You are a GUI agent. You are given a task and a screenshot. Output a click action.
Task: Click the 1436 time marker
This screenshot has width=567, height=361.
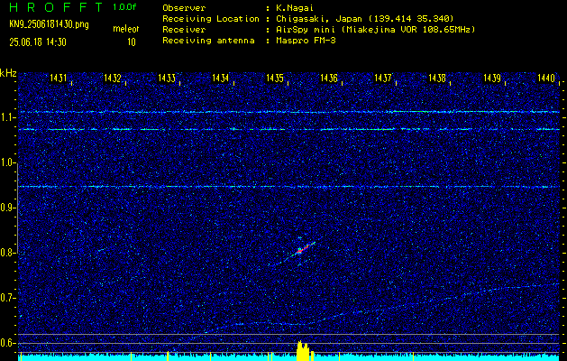(x=329, y=78)
